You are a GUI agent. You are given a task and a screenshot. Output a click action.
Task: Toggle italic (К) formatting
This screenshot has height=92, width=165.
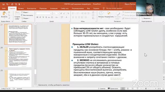(x=40, y=17)
